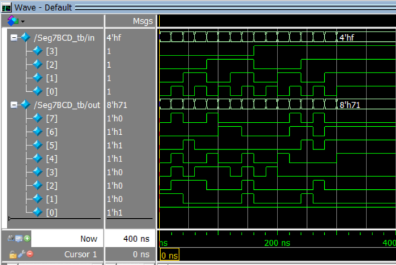Select bit [1] under Seg7BCD_tb/out
This screenshot has width=396, height=265.
(52, 199)
